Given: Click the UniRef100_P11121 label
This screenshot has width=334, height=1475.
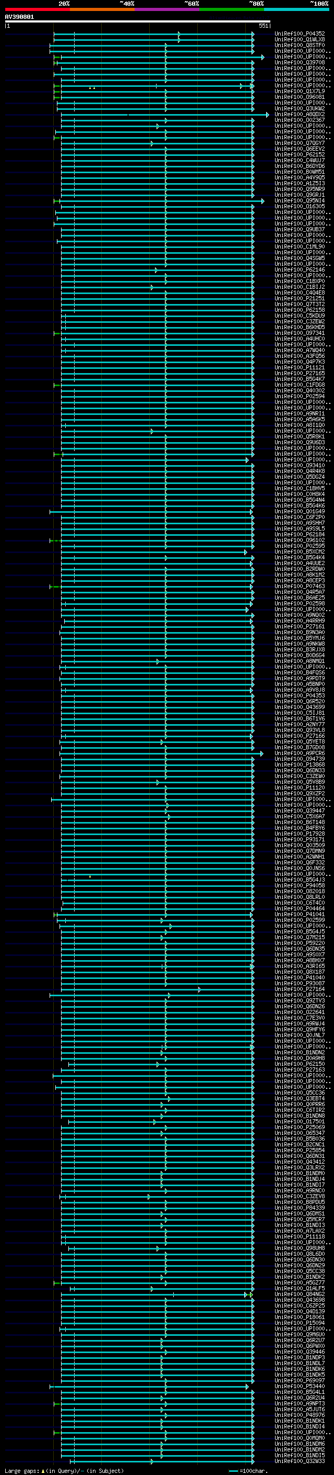Looking at the screenshot, I should [300, 368].
